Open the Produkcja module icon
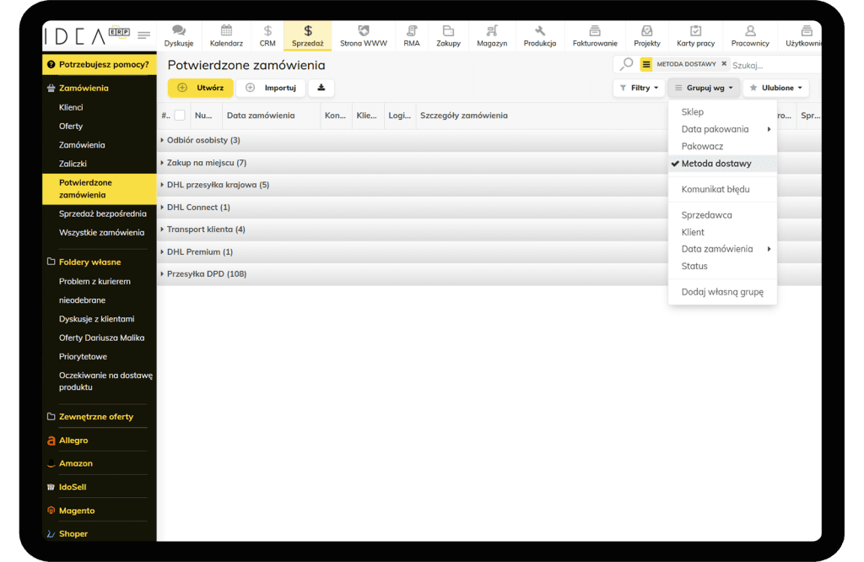 click(x=539, y=31)
